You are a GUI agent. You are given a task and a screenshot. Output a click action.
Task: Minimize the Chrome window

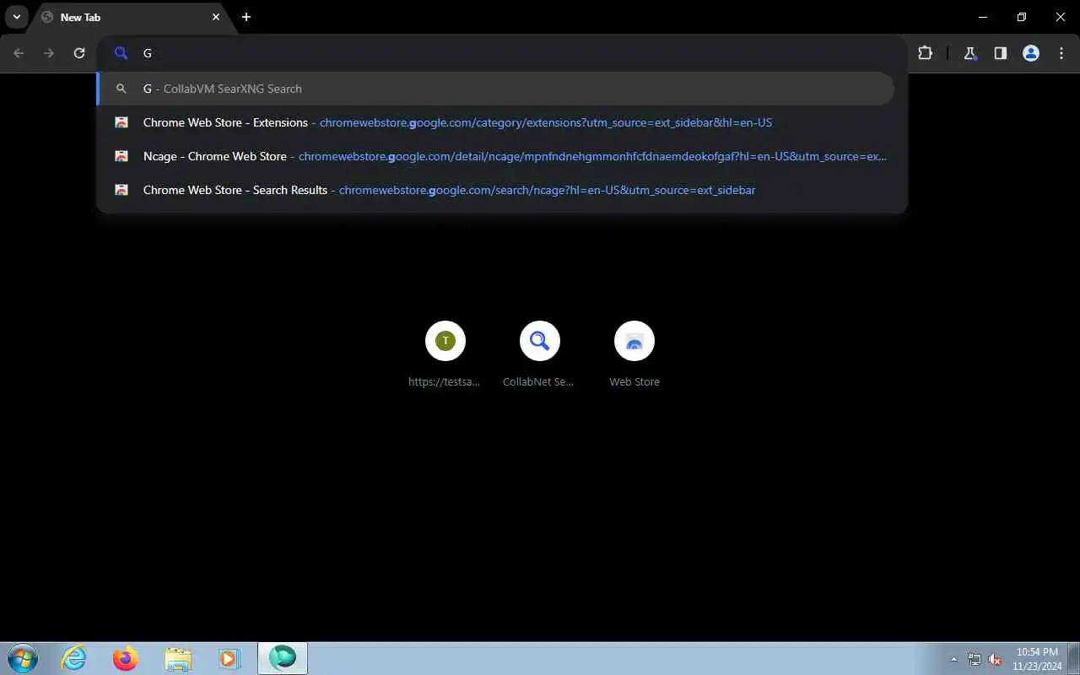click(983, 17)
